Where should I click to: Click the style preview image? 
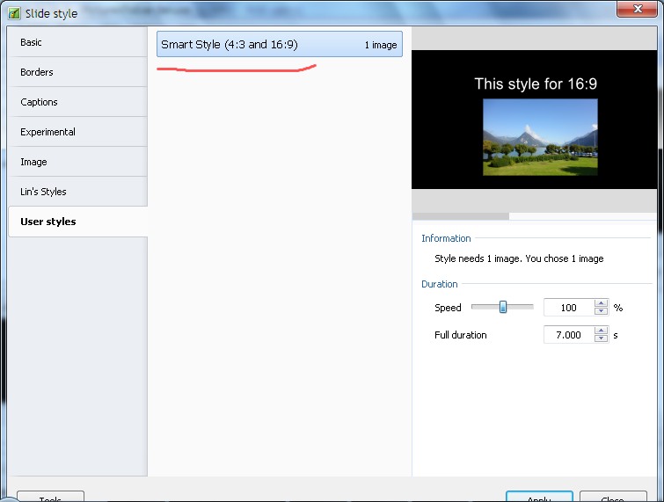[x=540, y=136]
